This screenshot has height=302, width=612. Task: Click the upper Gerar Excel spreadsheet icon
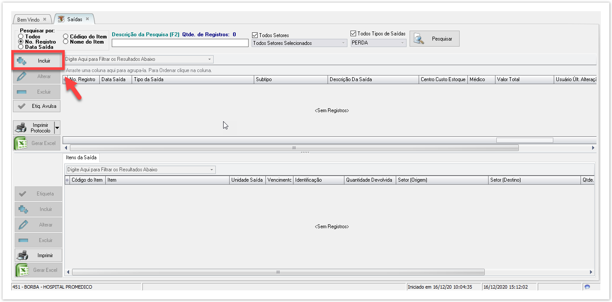coord(21,143)
